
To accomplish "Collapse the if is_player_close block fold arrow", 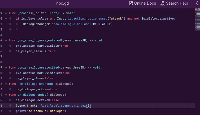I will pos(6,19).
